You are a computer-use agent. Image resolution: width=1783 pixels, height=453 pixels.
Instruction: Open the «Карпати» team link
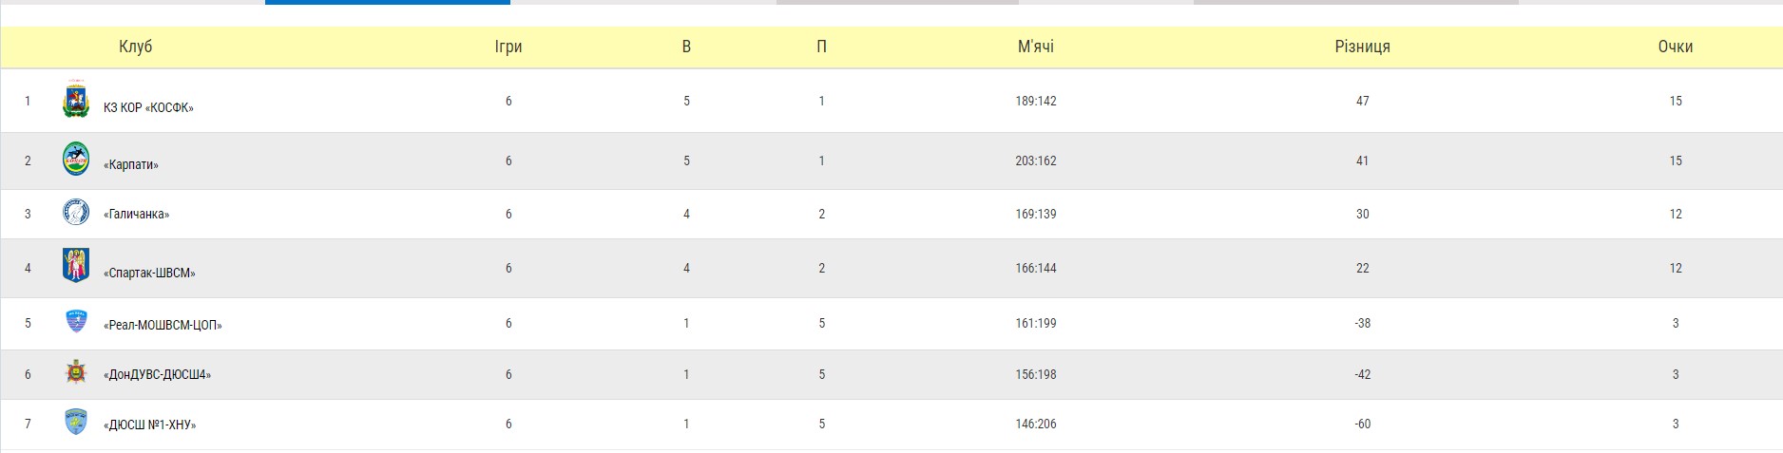tap(131, 164)
